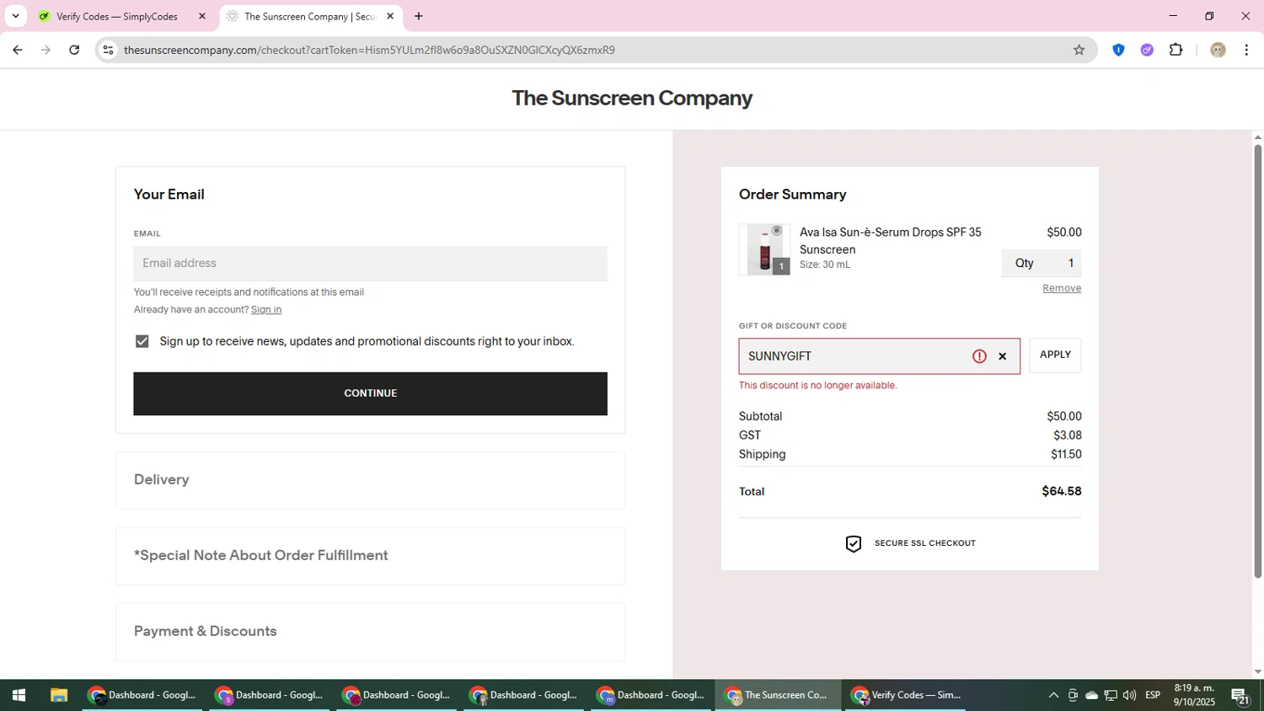Open the Chrome profile avatar
This screenshot has width=1264, height=711.
1218,50
